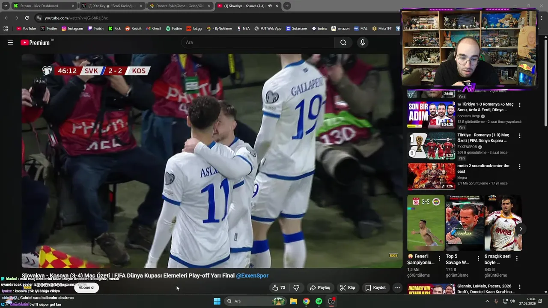The image size is (548, 308).
Task: Open metin 2 soundtrack video thumbnail
Action: (431, 176)
